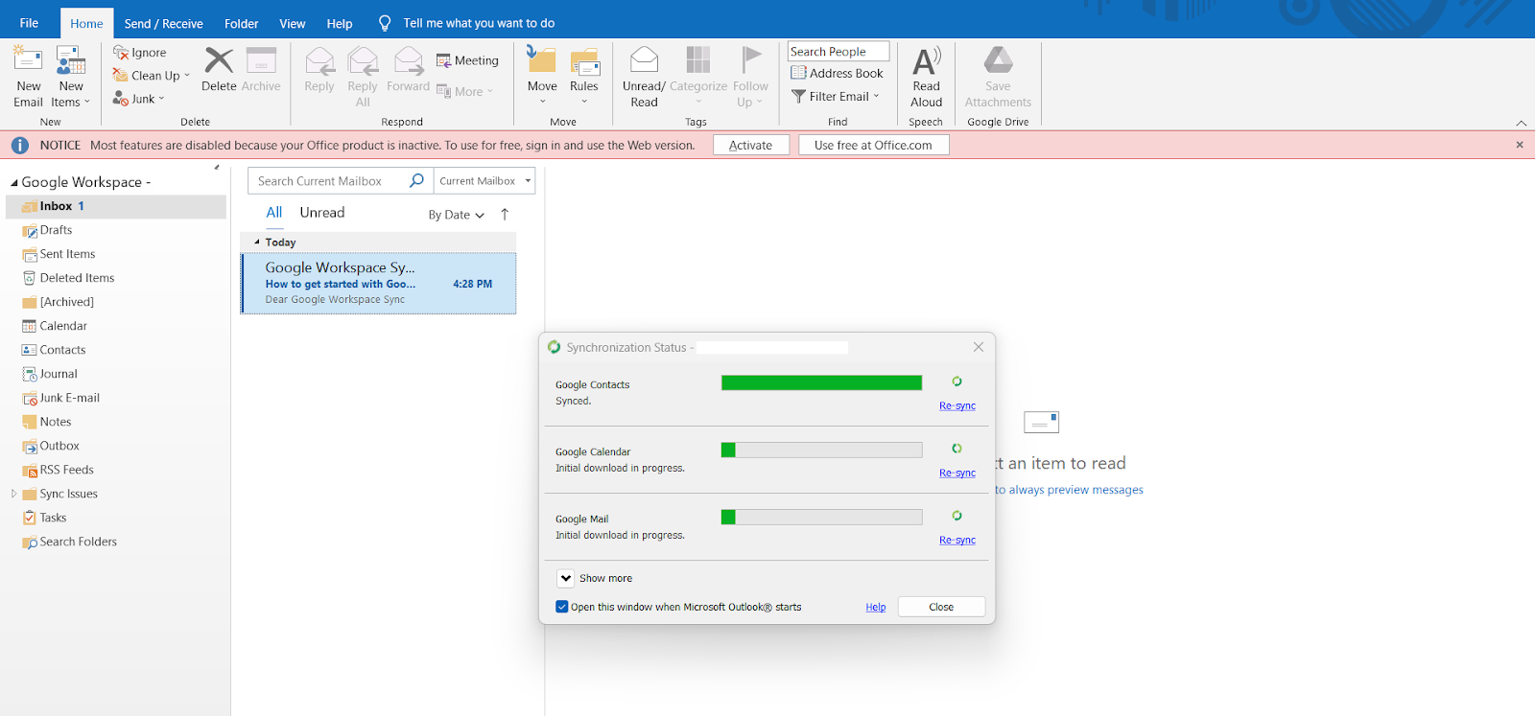Mark message Unread/Read
This screenshot has height=716, width=1535.
644,77
